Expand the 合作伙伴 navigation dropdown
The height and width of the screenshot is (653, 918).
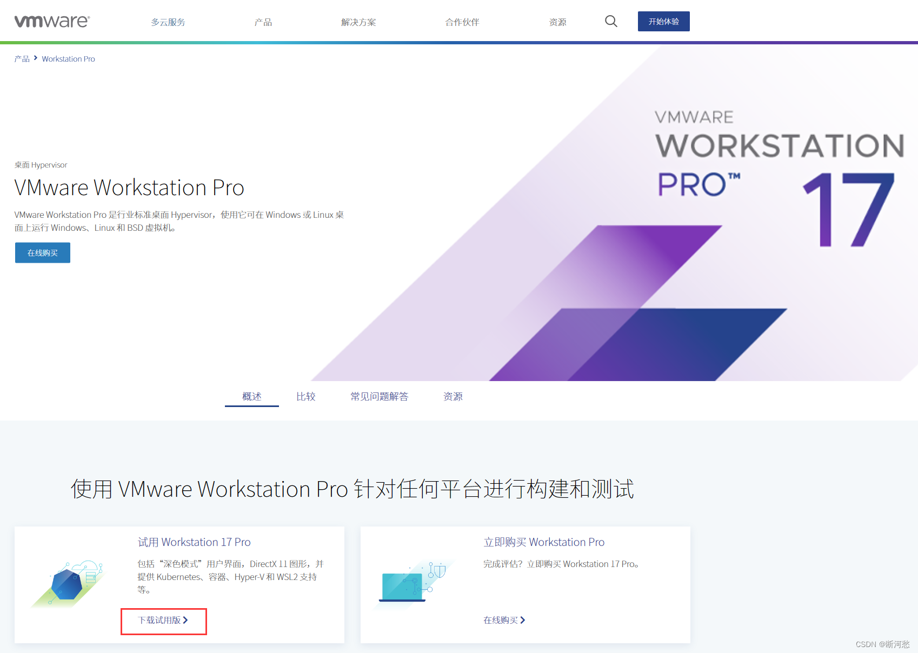(462, 22)
